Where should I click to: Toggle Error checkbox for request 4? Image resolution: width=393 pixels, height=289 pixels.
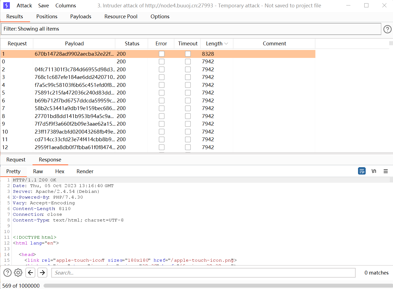162,85
